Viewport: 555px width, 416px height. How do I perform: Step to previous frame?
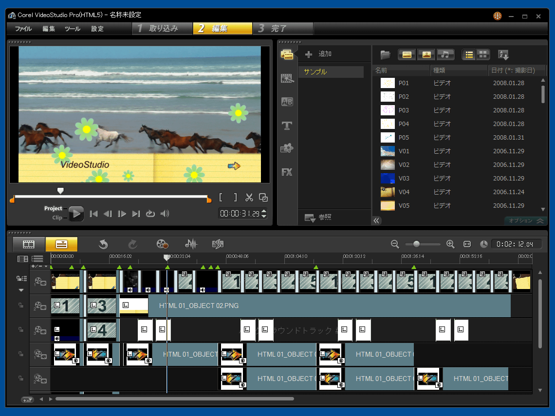pos(108,214)
